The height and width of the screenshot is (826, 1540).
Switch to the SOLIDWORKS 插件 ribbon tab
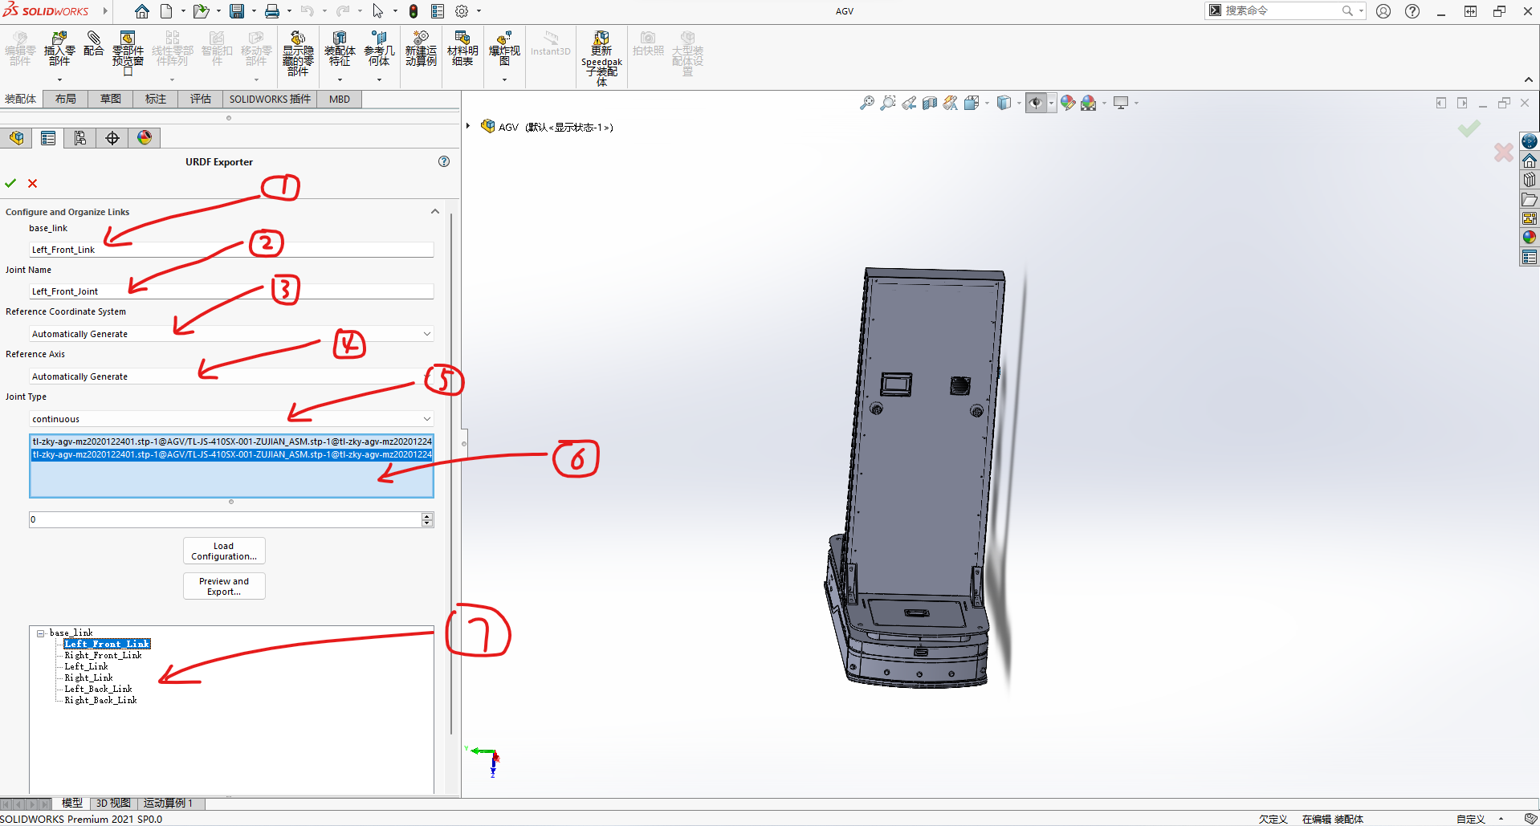[x=269, y=99]
